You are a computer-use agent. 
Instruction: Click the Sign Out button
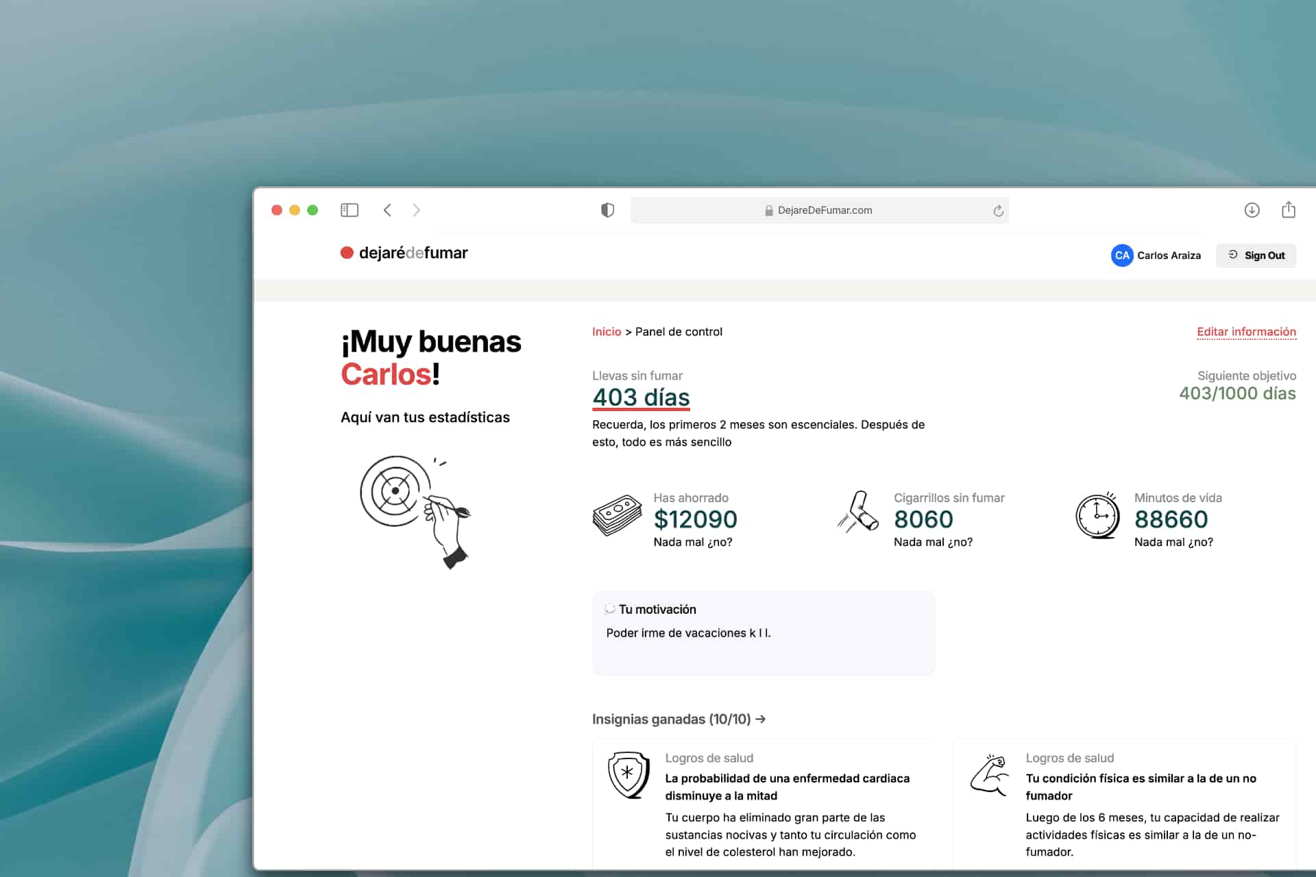[1256, 256]
